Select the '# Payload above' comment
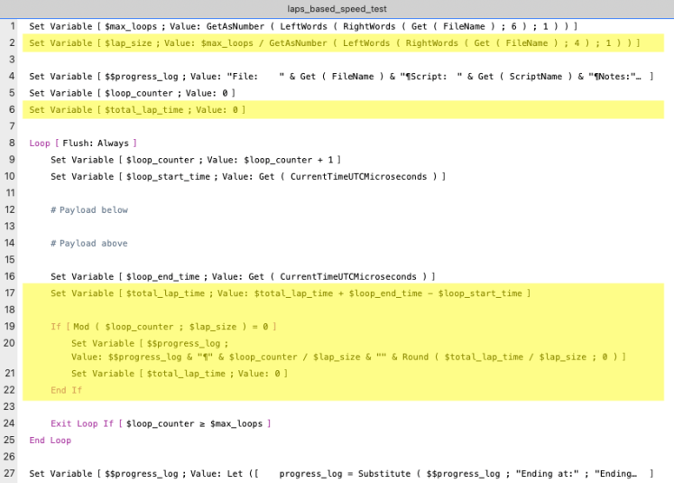This screenshot has height=483, width=674. (89, 243)
